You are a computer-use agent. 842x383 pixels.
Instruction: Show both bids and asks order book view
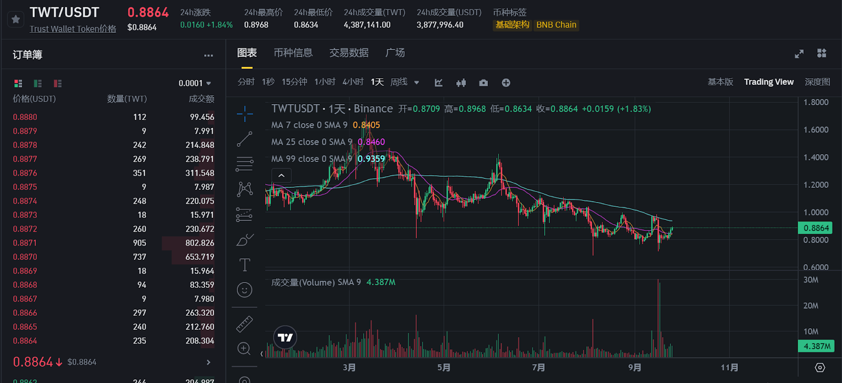(18, 83)
